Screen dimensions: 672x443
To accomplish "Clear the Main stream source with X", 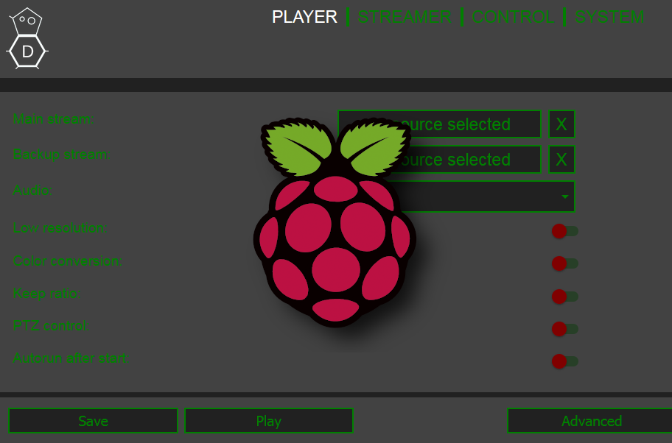I will click(561, 124).
